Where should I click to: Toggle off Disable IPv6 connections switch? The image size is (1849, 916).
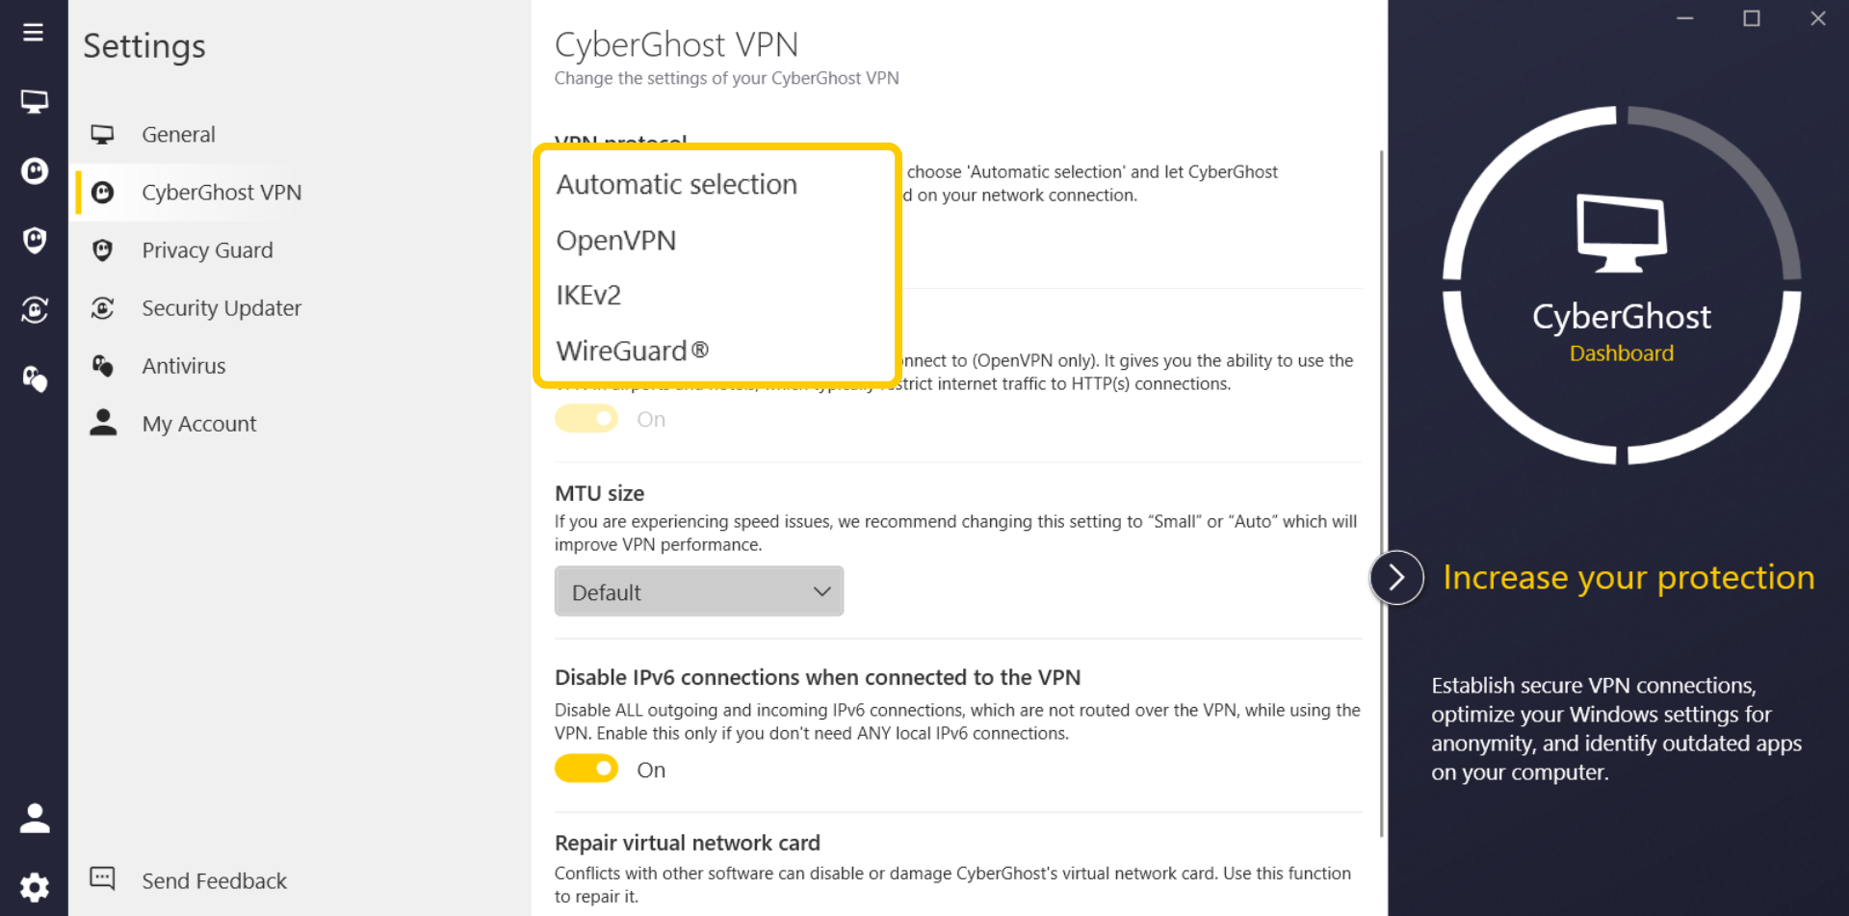(586, 769)
